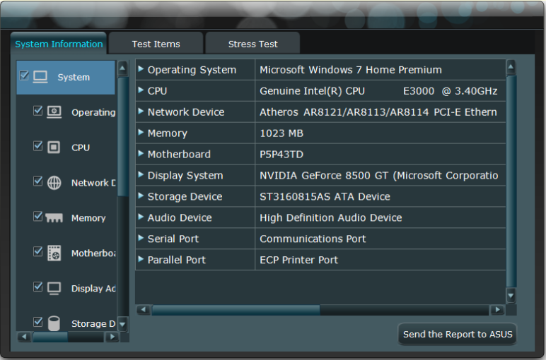The image size is (546, 360).
Task: Expand the Serial Port row arrow
Action: [x=141, y=238]
